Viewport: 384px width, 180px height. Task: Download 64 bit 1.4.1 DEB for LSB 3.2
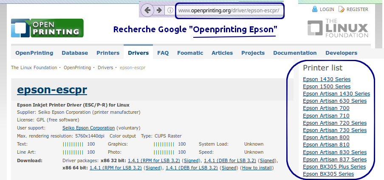193,168
